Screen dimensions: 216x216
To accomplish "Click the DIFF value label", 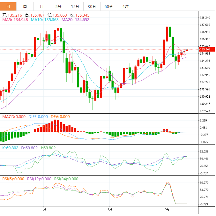I will 38,117.
